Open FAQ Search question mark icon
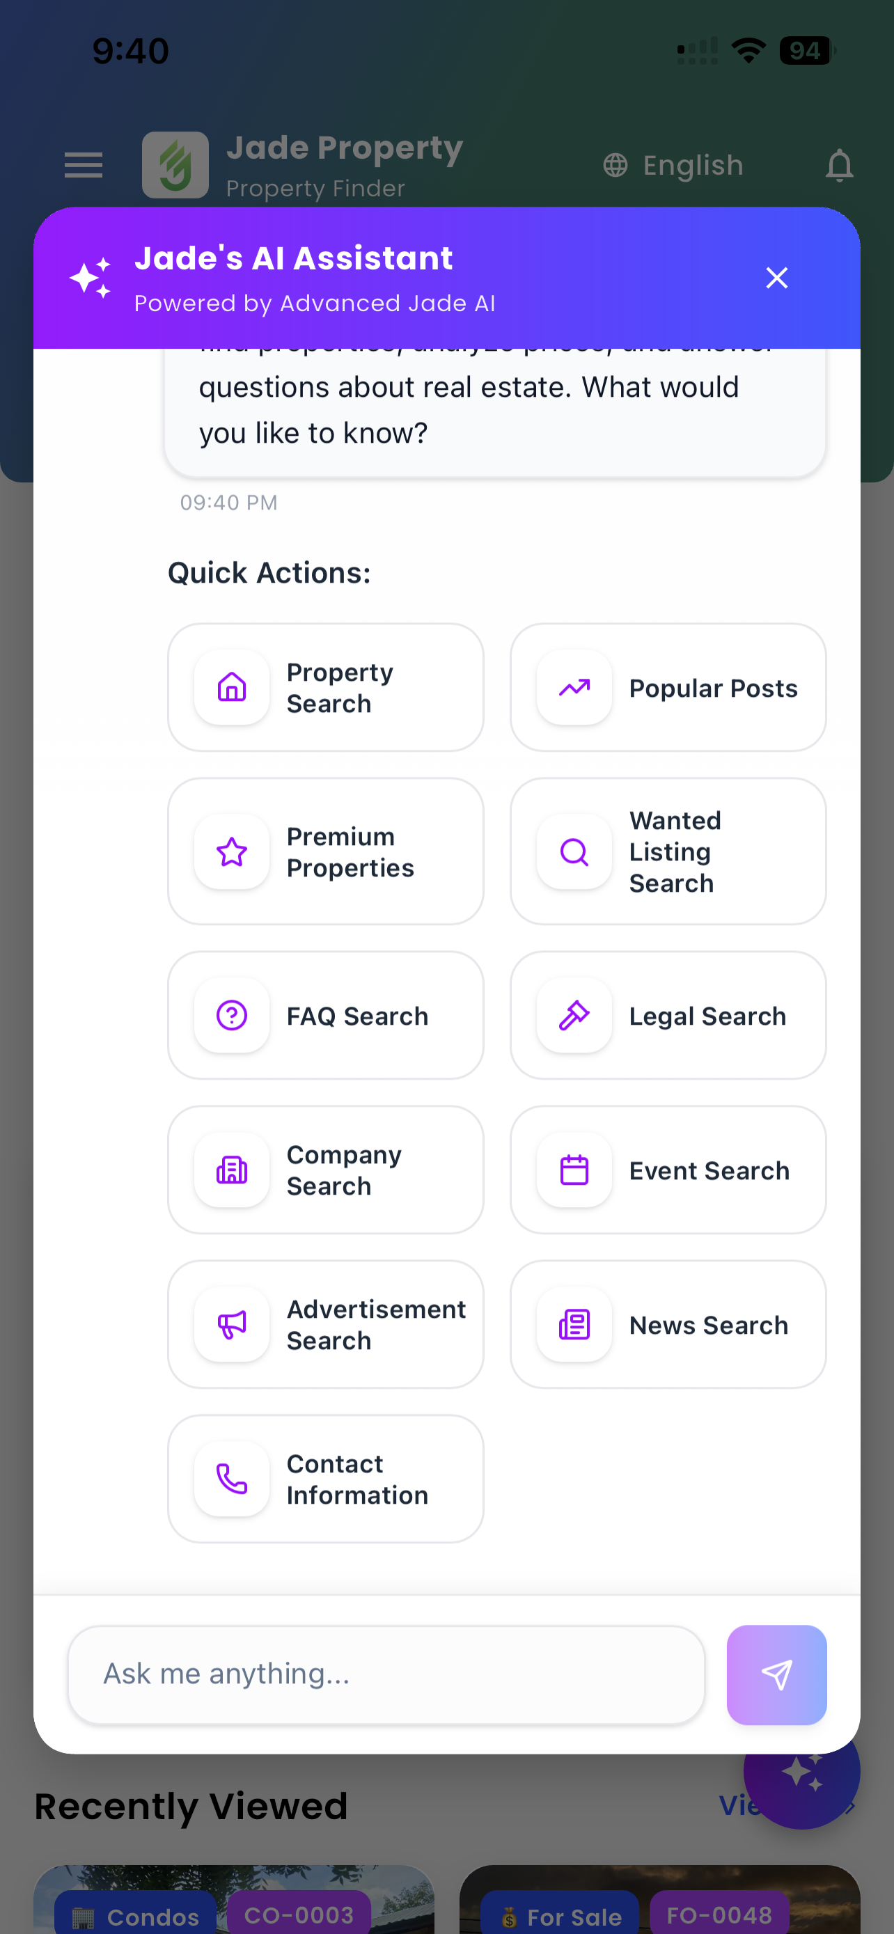This screenshot has width=894, height=1934. click(x=231, y=1015)
